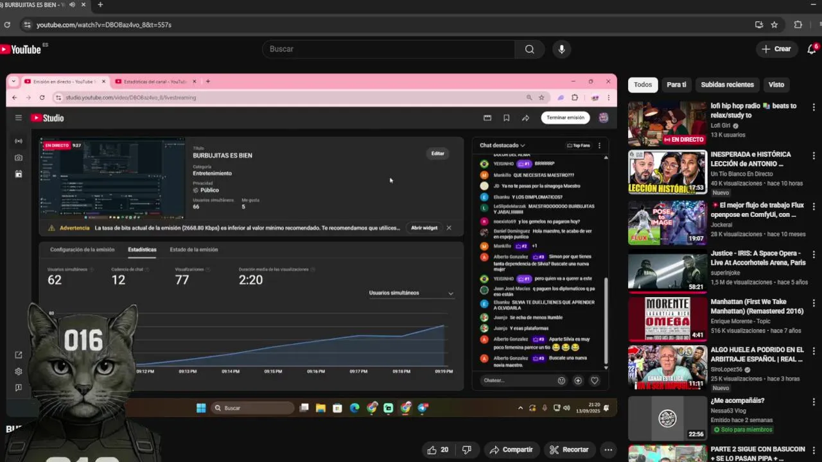Click Terminar emisión in recorded Studio window
This screenshot has width=822, height=462.
[565, 117]
